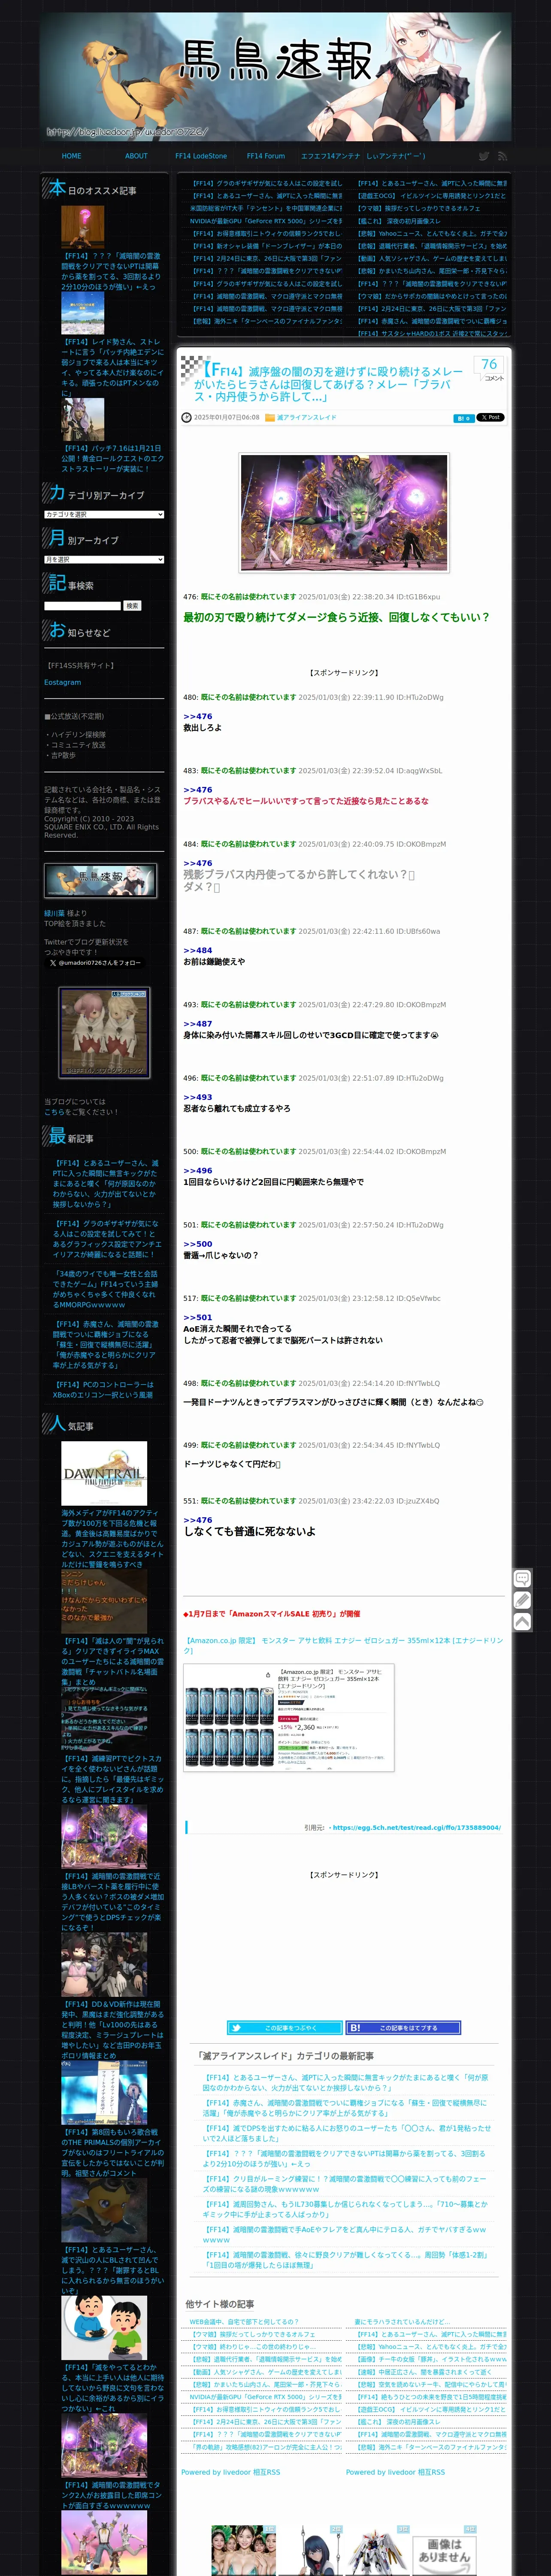Open the しぃアンテナ menu item
The image size is (551, 2576).
396,156
